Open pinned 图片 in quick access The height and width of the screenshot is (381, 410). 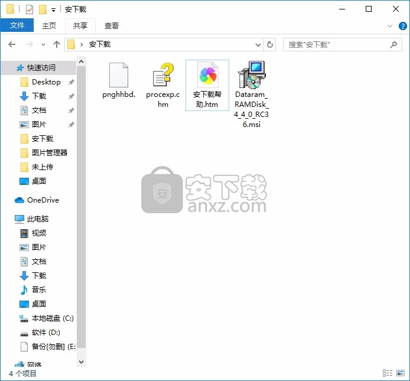tap(33, 125)
